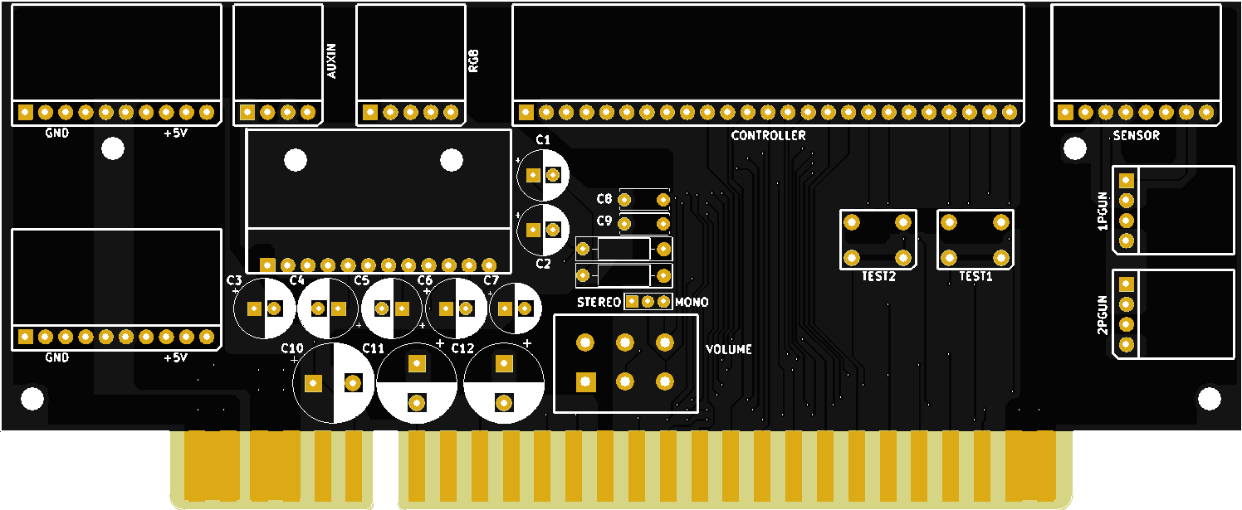Select the C12 reference label

pos(462,347)
